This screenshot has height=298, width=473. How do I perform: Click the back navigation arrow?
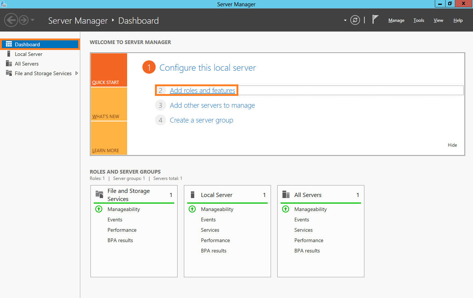click(x=11, y=20)
